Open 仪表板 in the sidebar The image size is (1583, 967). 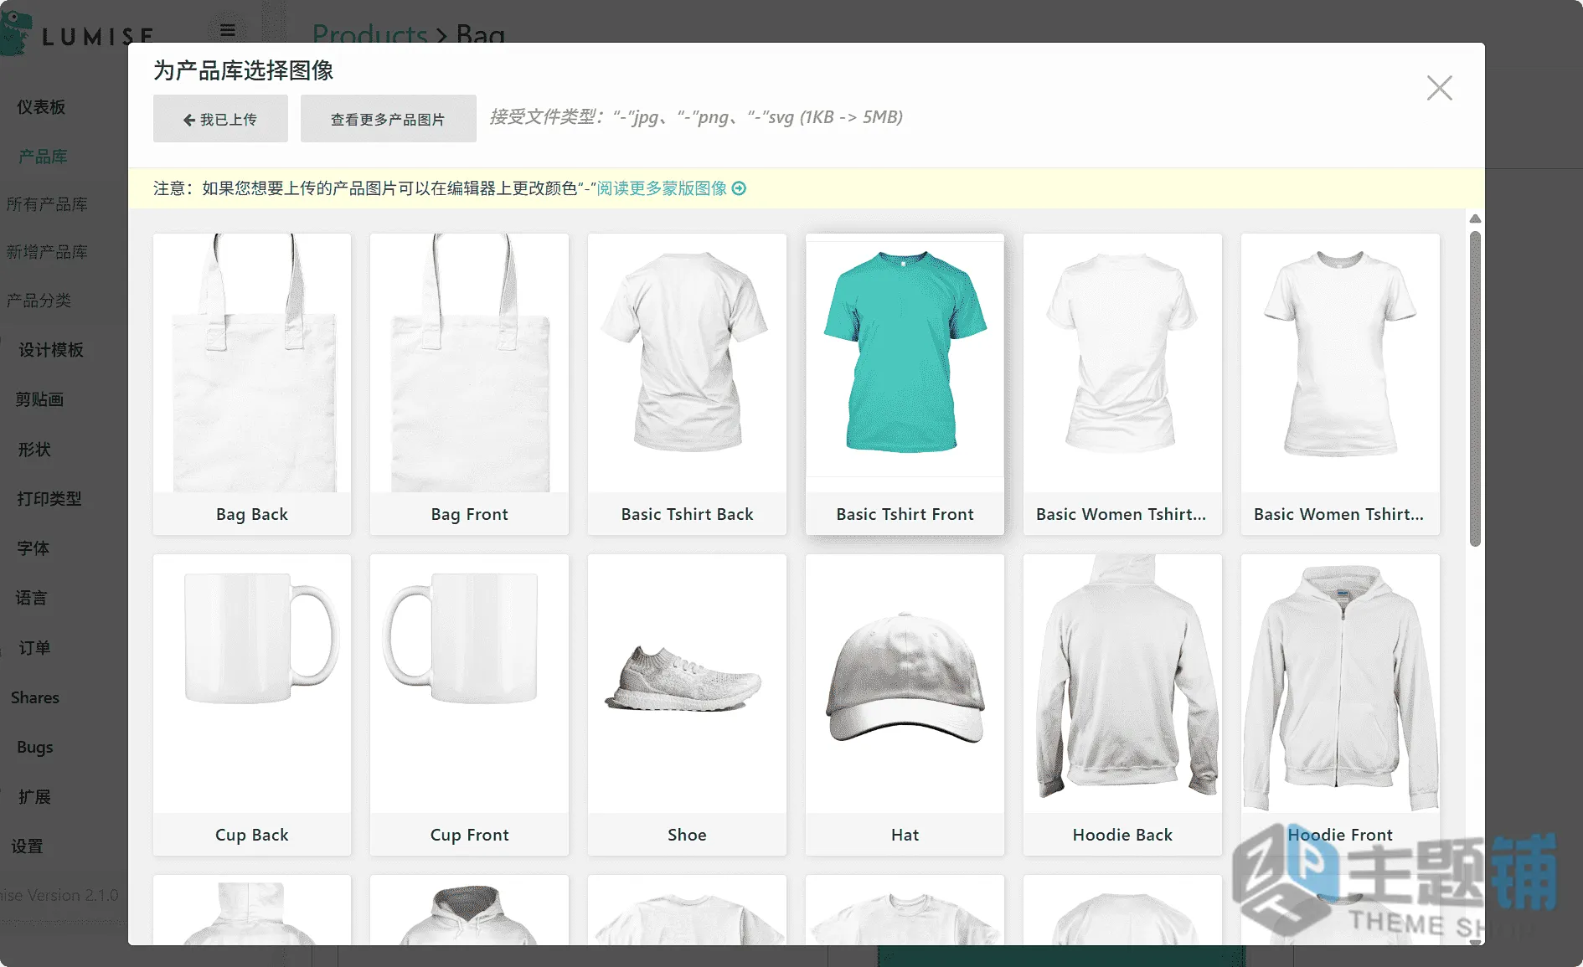coord(41,106)
